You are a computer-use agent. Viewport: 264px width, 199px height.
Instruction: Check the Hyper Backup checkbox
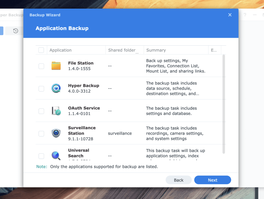pyautogui.click(x=41, y=88)
